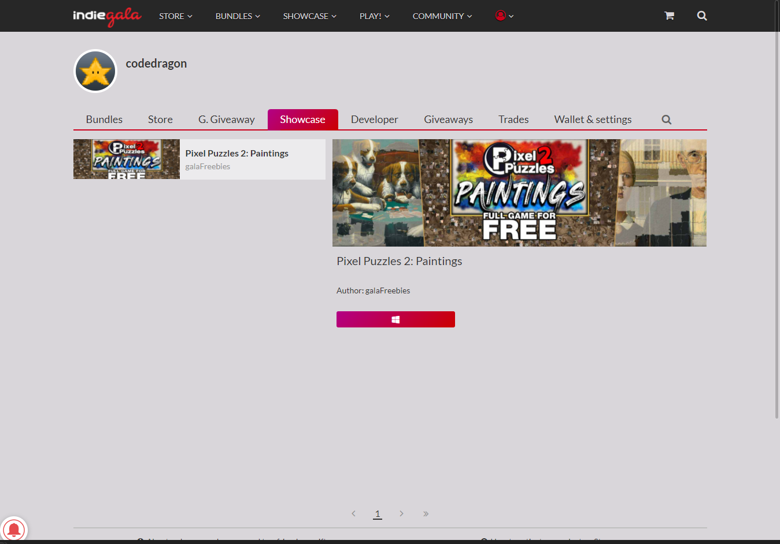Click the profile tabs search magnifier

coord(667,120)
